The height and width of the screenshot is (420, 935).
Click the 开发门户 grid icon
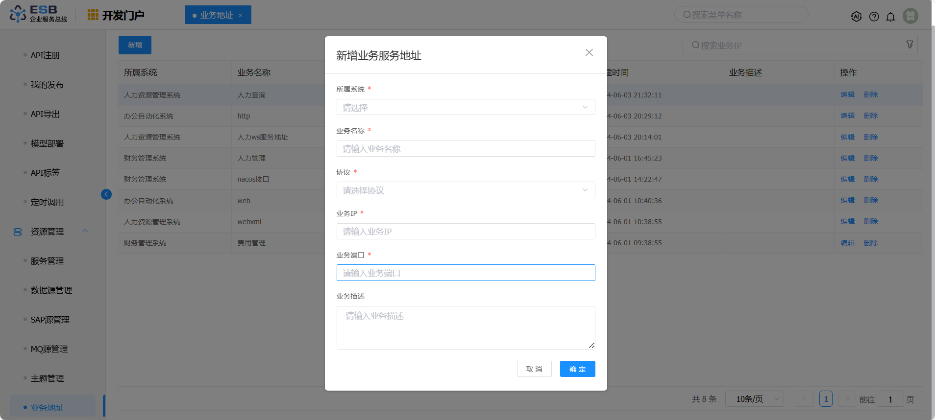point(93,15)
